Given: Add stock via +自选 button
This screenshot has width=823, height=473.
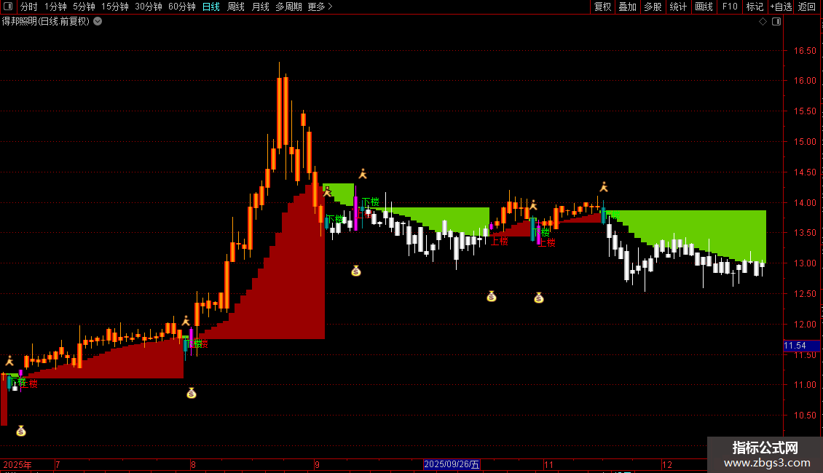Looking at the screenshot, I should click(x=781, y=7).
